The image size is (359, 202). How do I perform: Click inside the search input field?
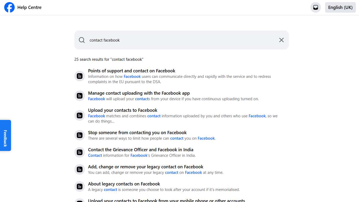point(158,40)
